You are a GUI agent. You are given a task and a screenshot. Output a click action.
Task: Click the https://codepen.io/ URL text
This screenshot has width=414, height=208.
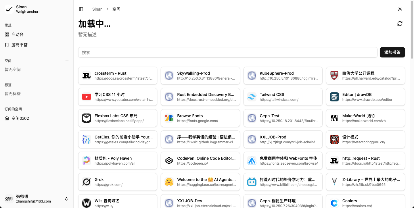point(192,163)
